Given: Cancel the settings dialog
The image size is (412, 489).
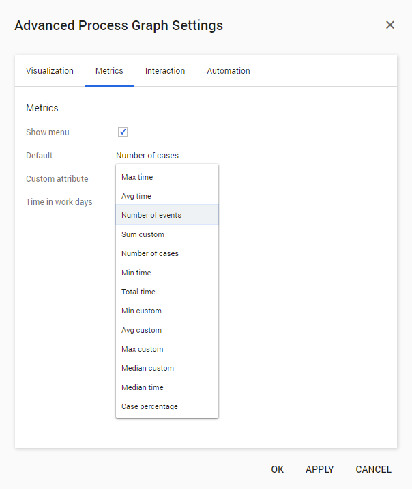Looking at the screenshot, I should coord(373,469).
